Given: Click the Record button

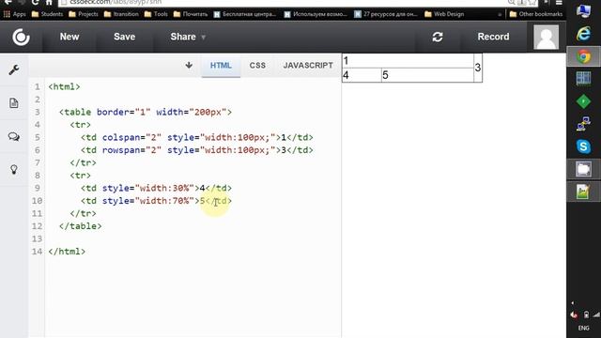Looking at the screenshot, I should click(x=493, y=37).
